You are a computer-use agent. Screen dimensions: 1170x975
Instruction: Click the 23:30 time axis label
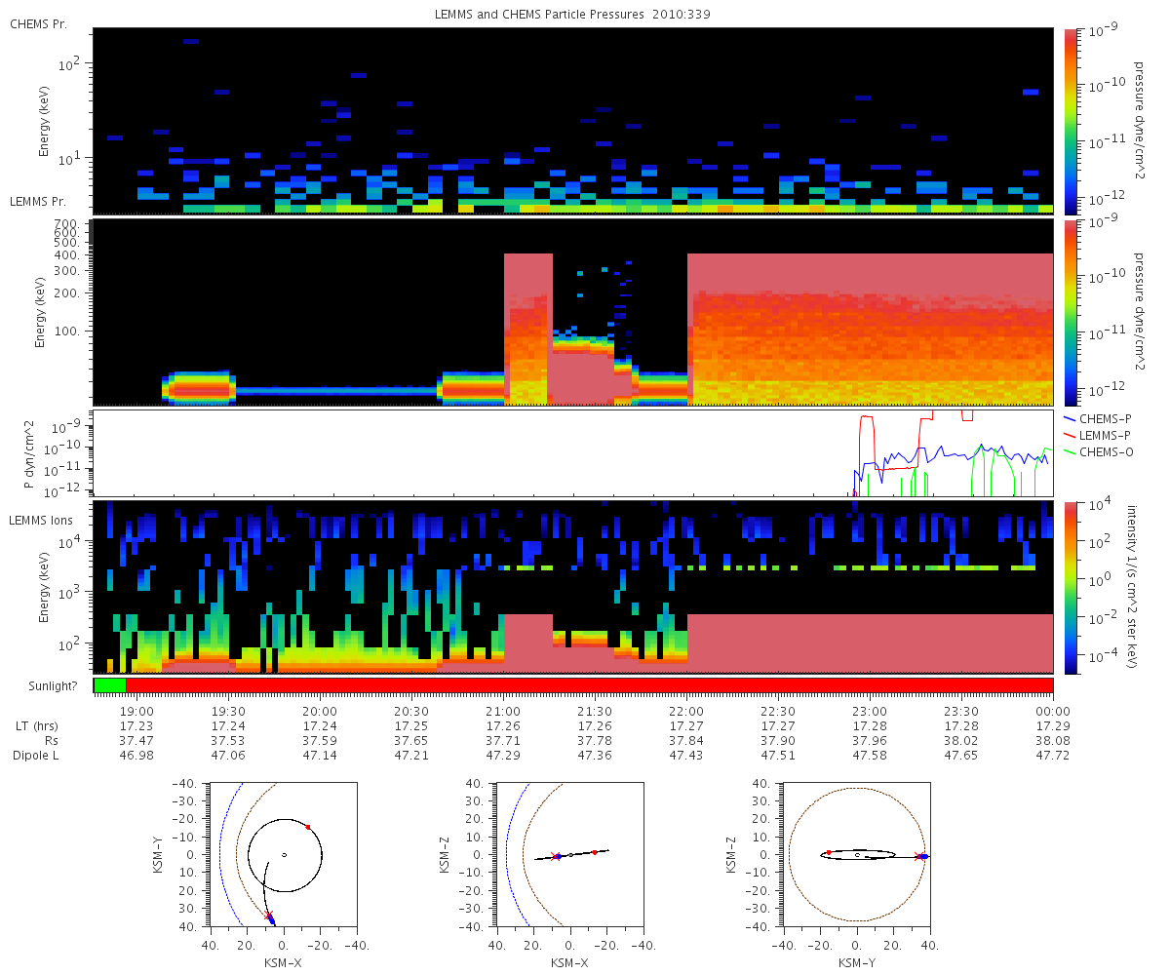click(x=961, y=712)
